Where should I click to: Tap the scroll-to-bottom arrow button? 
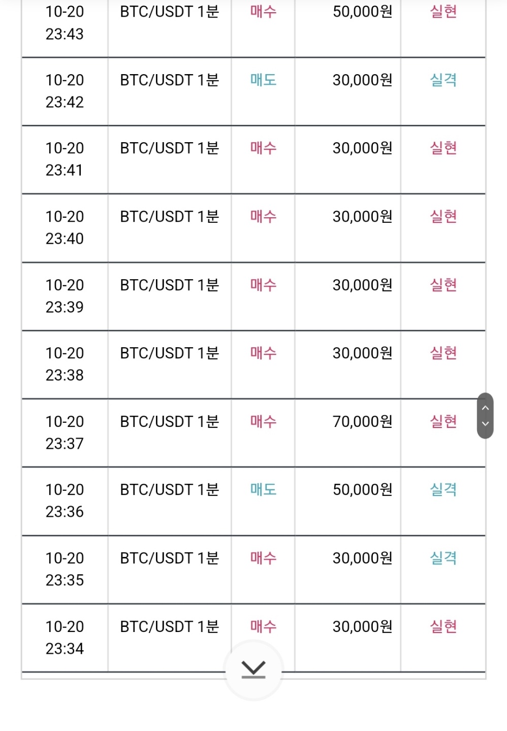point(253,670)
